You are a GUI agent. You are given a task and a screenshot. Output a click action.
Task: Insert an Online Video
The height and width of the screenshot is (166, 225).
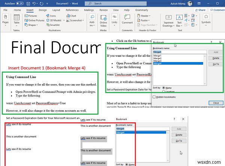[x=103, y=21]
